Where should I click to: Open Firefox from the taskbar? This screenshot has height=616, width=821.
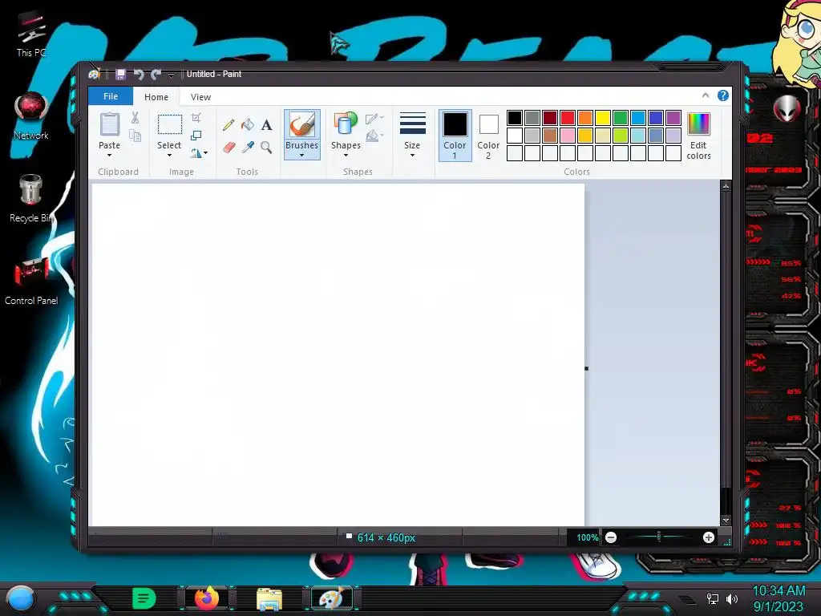coord(206,598)
